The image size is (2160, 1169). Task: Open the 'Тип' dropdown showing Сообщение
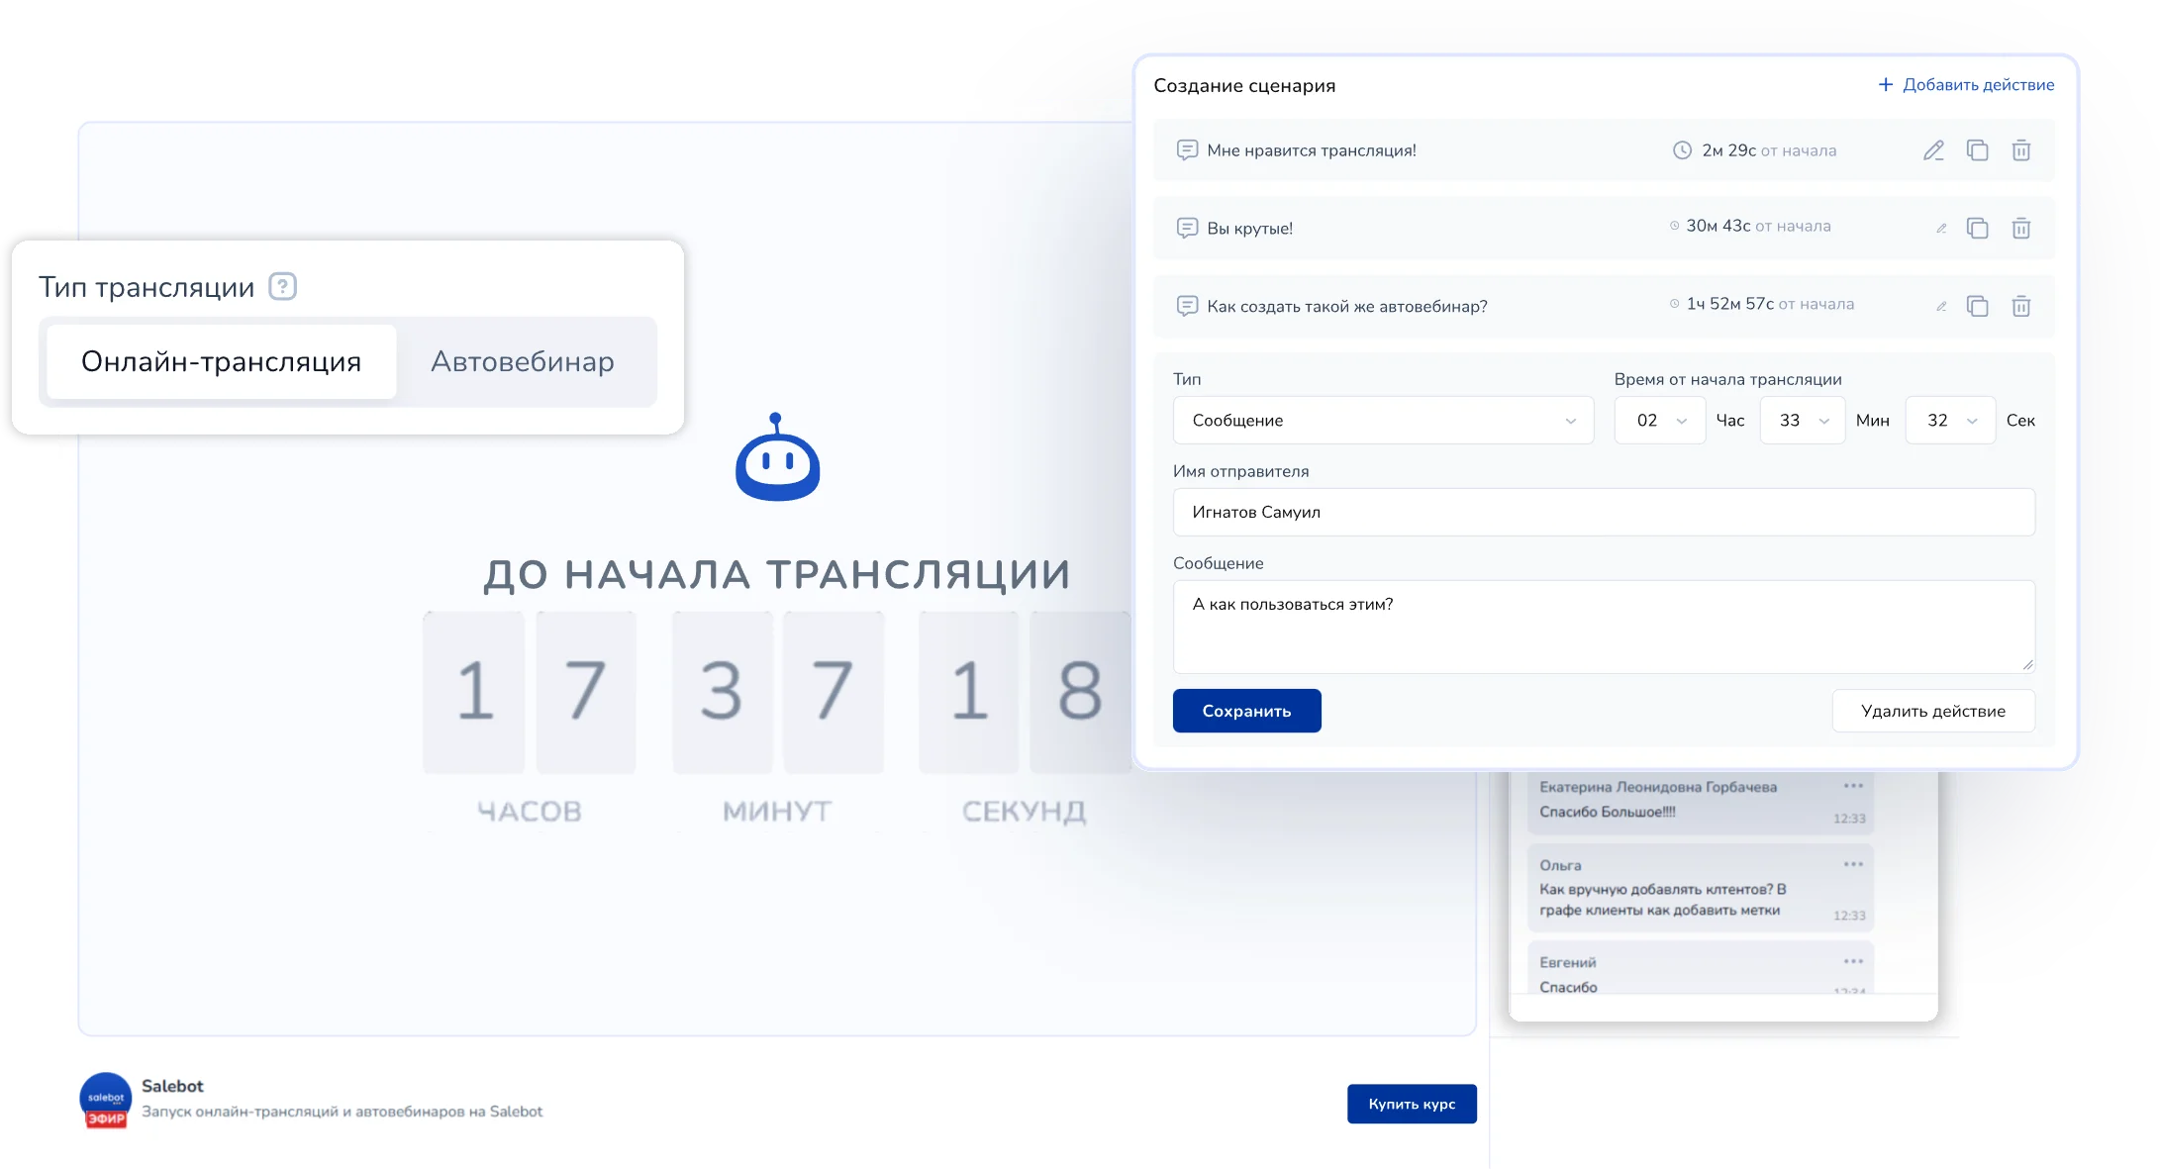tap(1383, 421)
